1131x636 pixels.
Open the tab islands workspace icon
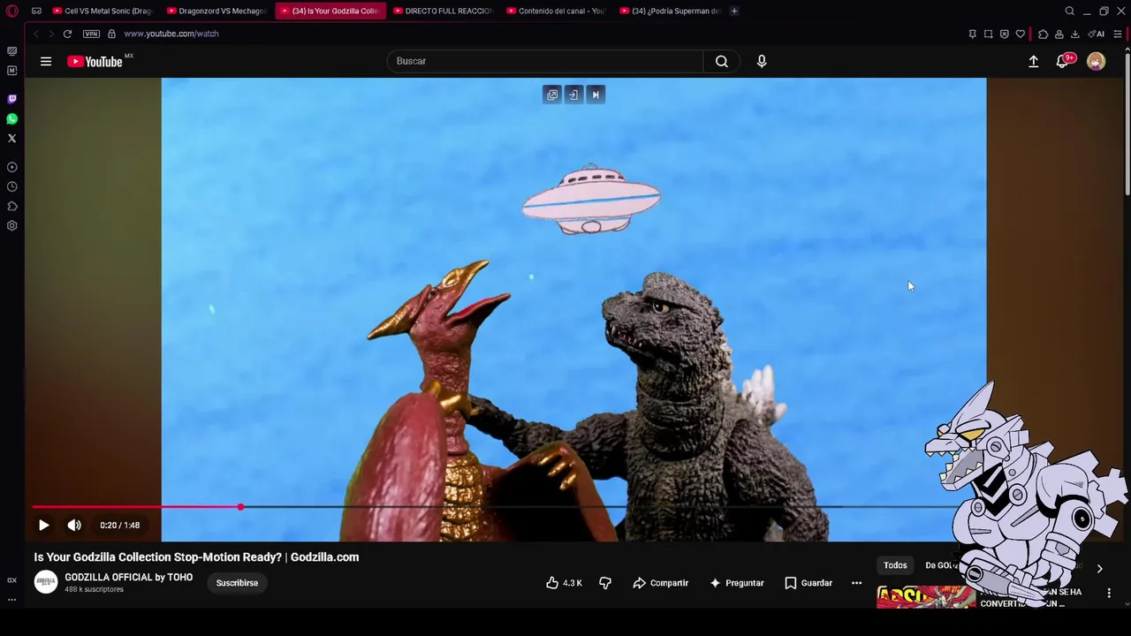pyautogui.click(x=36, y=11)
